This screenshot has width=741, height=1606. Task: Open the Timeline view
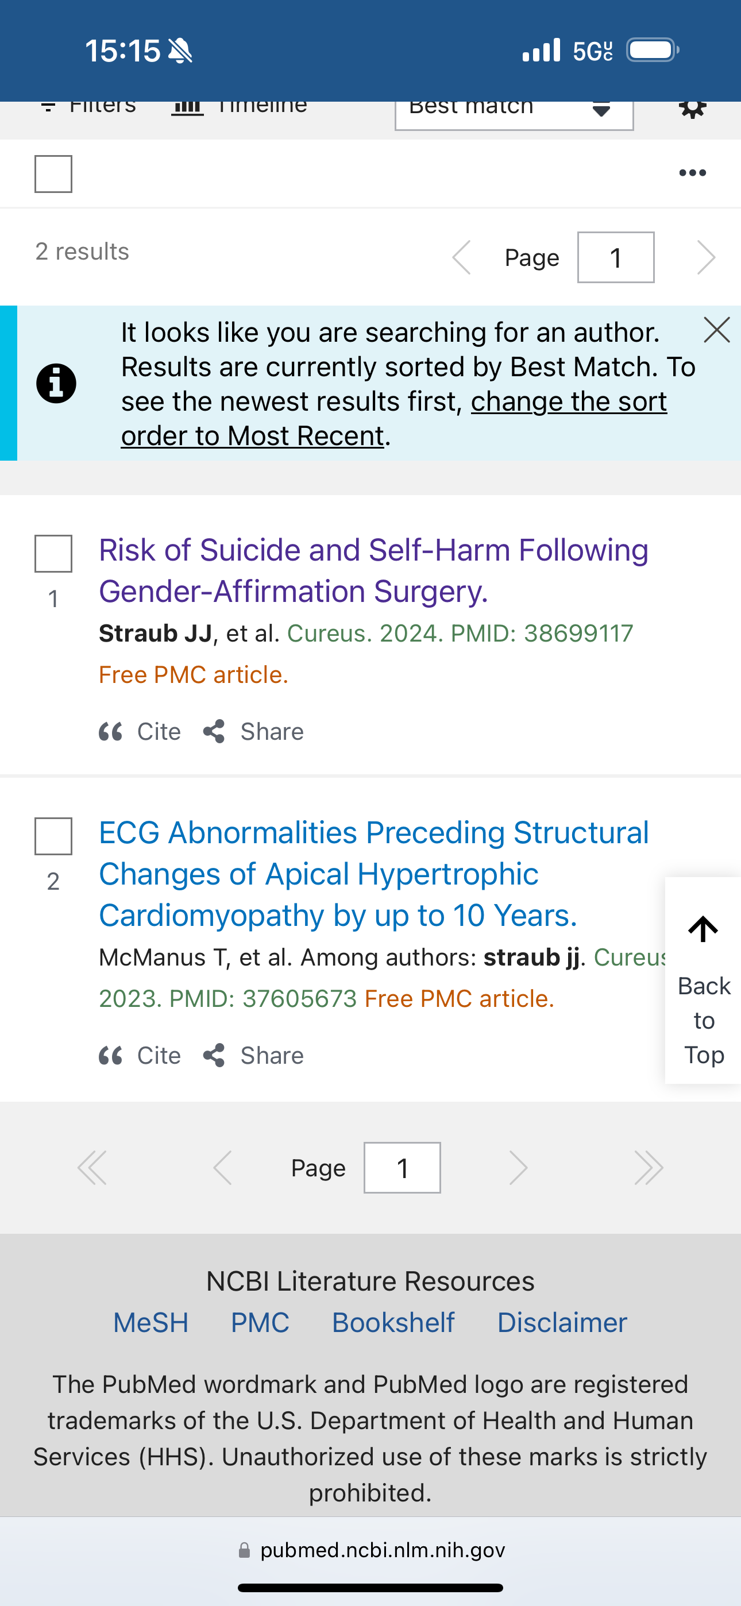[240, 106]
